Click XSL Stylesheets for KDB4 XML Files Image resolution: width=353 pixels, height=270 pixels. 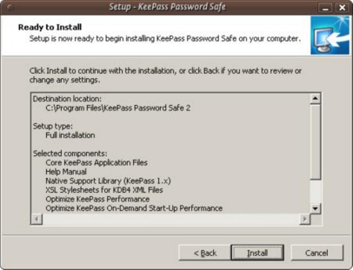pos(104,190)
